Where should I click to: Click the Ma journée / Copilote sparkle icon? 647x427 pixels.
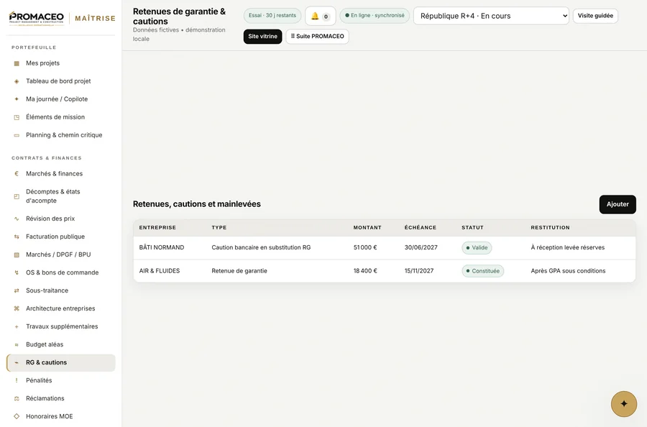[17, 99]
